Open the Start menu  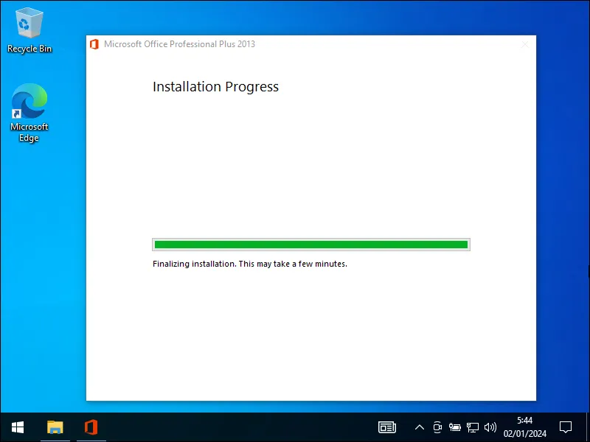click(16, 427)
